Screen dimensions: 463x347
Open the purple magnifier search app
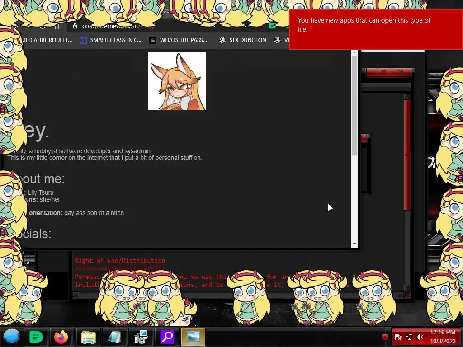(x=167, y=337)
